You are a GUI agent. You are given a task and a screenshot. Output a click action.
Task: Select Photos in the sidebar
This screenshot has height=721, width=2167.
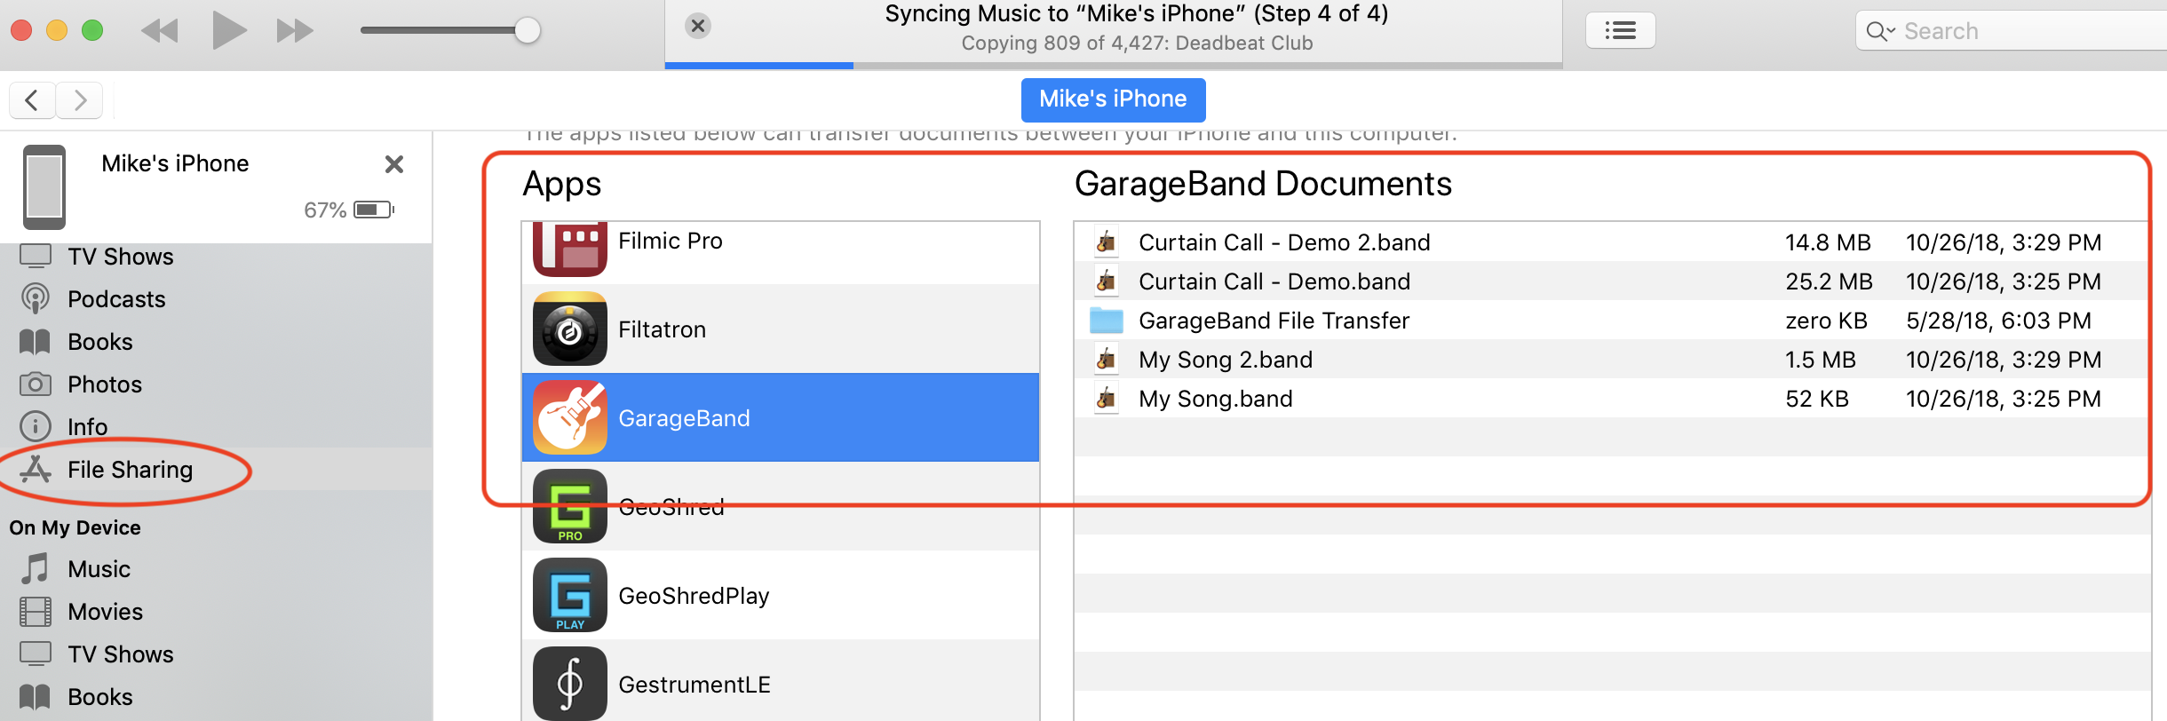[216, 384]
